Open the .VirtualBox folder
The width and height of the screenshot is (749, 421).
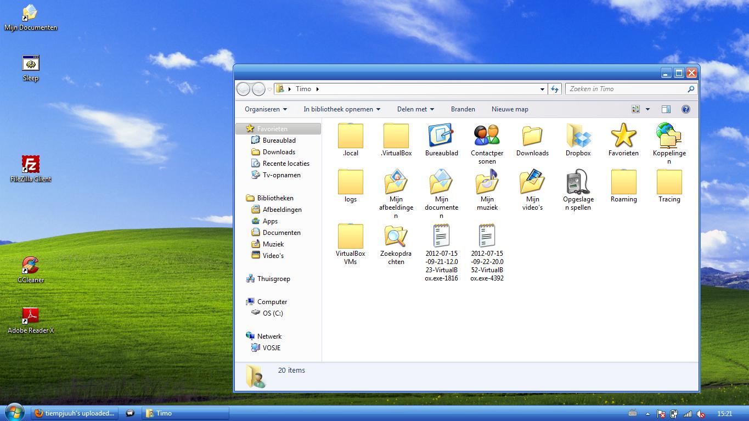point(396,139)
